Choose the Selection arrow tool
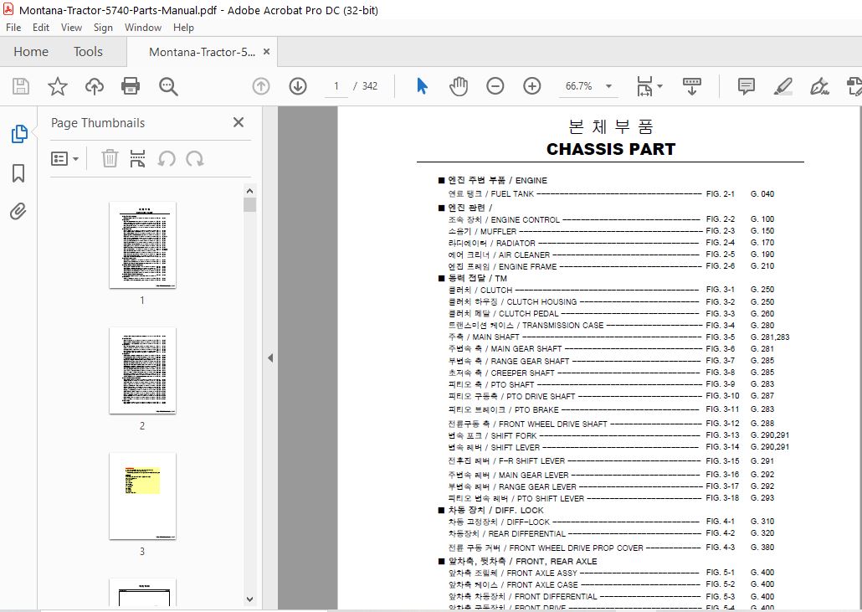Image resolution: width=862 pixels, height=612 pixels. (x=422, y=86)
